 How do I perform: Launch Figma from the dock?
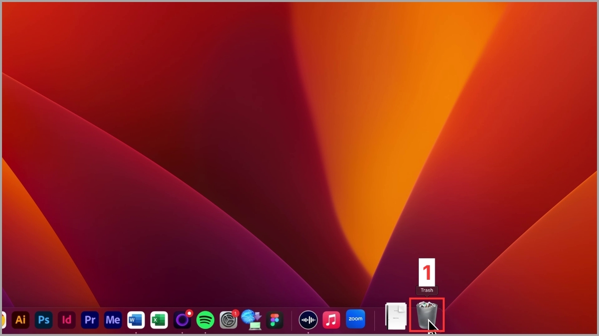point(275,320)
